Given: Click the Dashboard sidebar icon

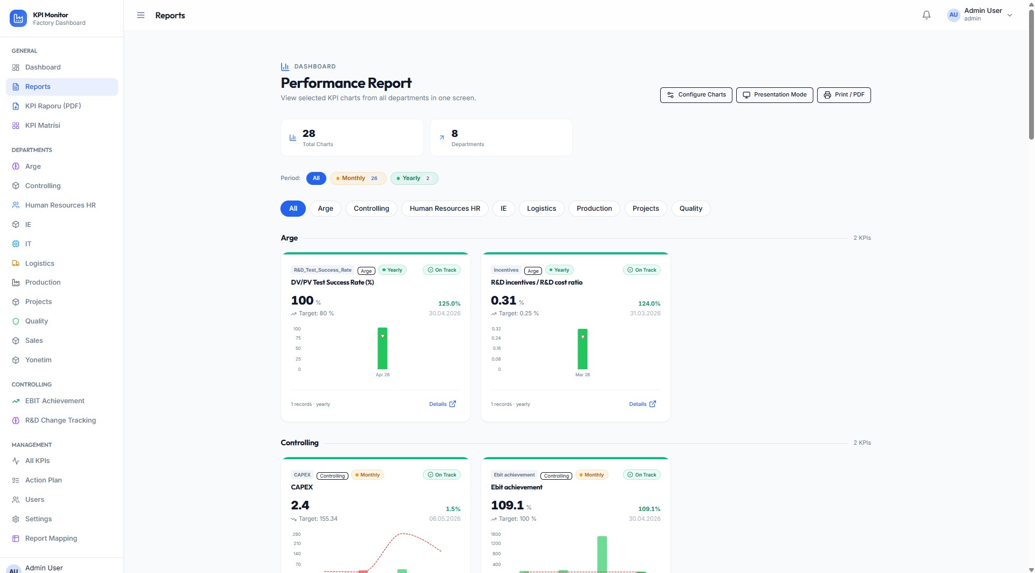Looking at the screenshot, I should tap(16, 67).
